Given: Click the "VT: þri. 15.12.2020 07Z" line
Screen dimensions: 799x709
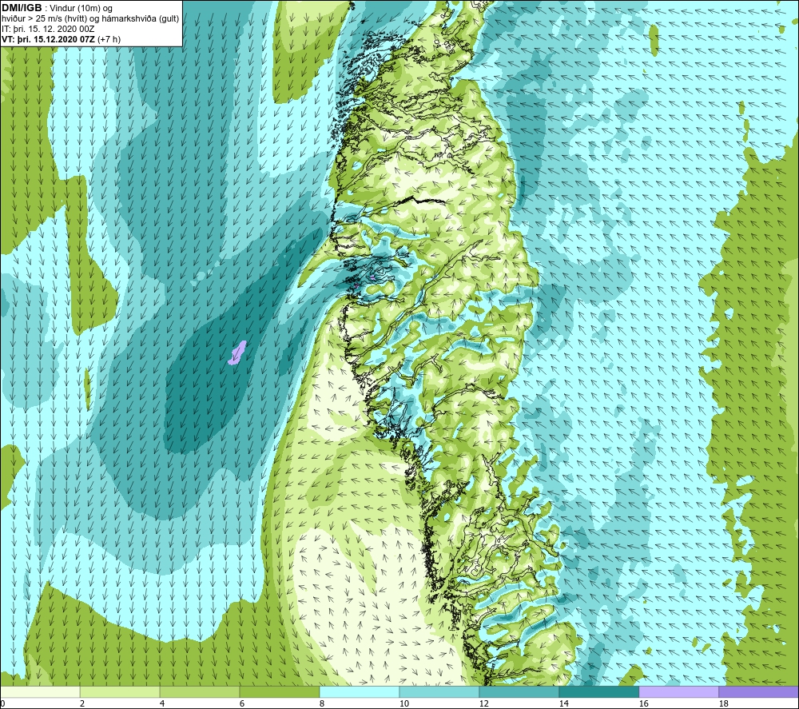Looking at the screenshot, I should click(48, 39).
